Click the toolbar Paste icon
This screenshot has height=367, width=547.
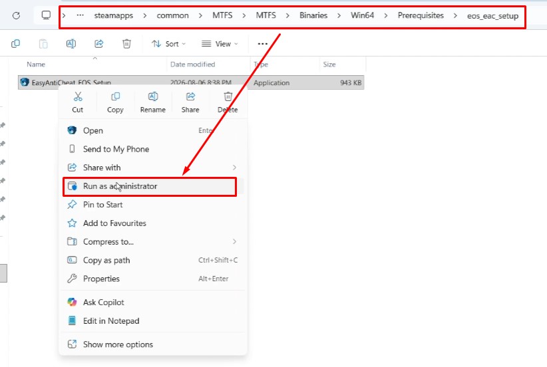[x=43, y=44]
